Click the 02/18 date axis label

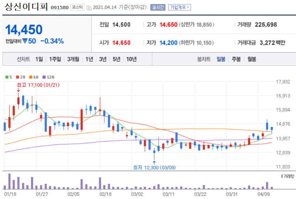pos(106,194)
